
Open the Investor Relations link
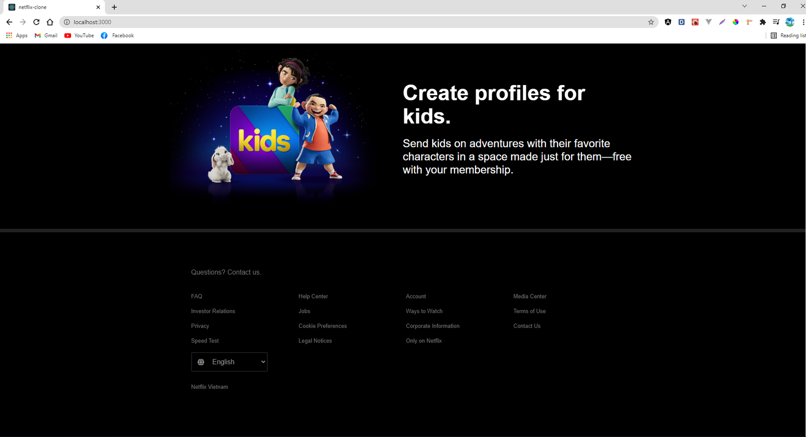213,311
